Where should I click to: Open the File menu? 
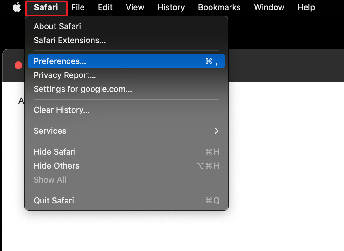tap(78, 8)
